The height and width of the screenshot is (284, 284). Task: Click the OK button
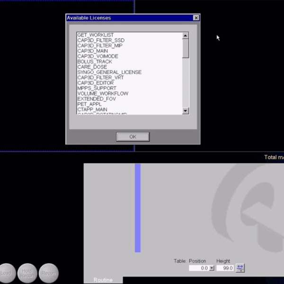point(133,137)
